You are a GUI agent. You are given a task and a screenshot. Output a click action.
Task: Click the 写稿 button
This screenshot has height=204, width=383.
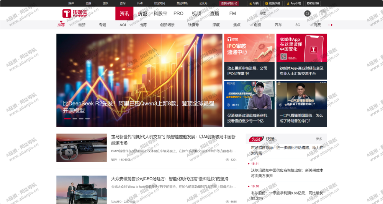click(x=254, y=3)
